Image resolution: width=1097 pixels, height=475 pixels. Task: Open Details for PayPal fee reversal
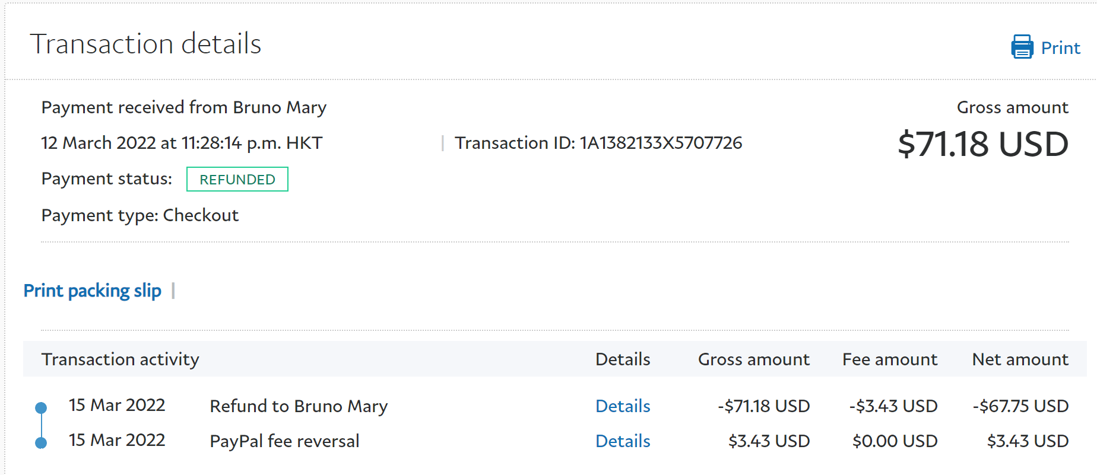623,441
